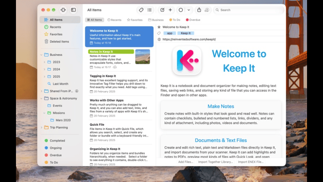Viewport: 323px width, 182px height.
Task: Select the Welcome to Keep It note
Action: (119, 37)
